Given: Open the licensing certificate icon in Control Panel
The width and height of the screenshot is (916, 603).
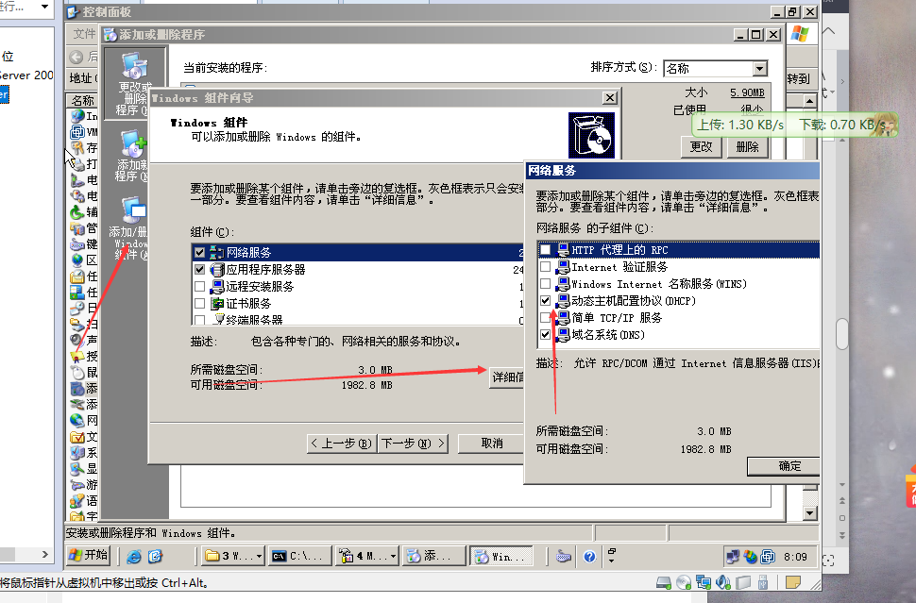Looking at the screenshot, I should (x=77, y=356).
